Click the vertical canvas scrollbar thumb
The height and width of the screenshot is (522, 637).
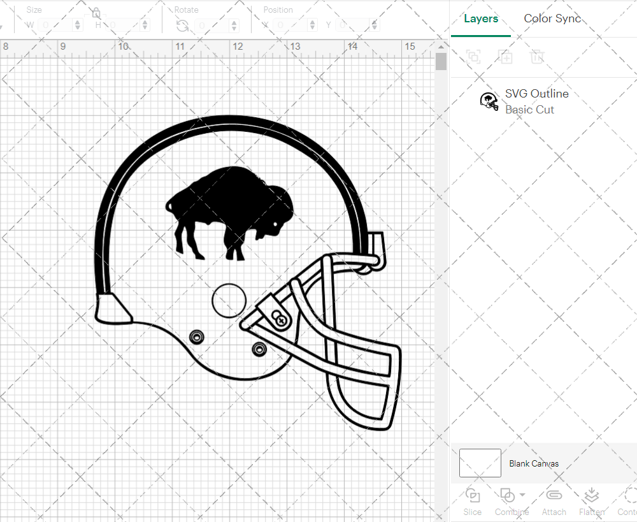point(441,62)
